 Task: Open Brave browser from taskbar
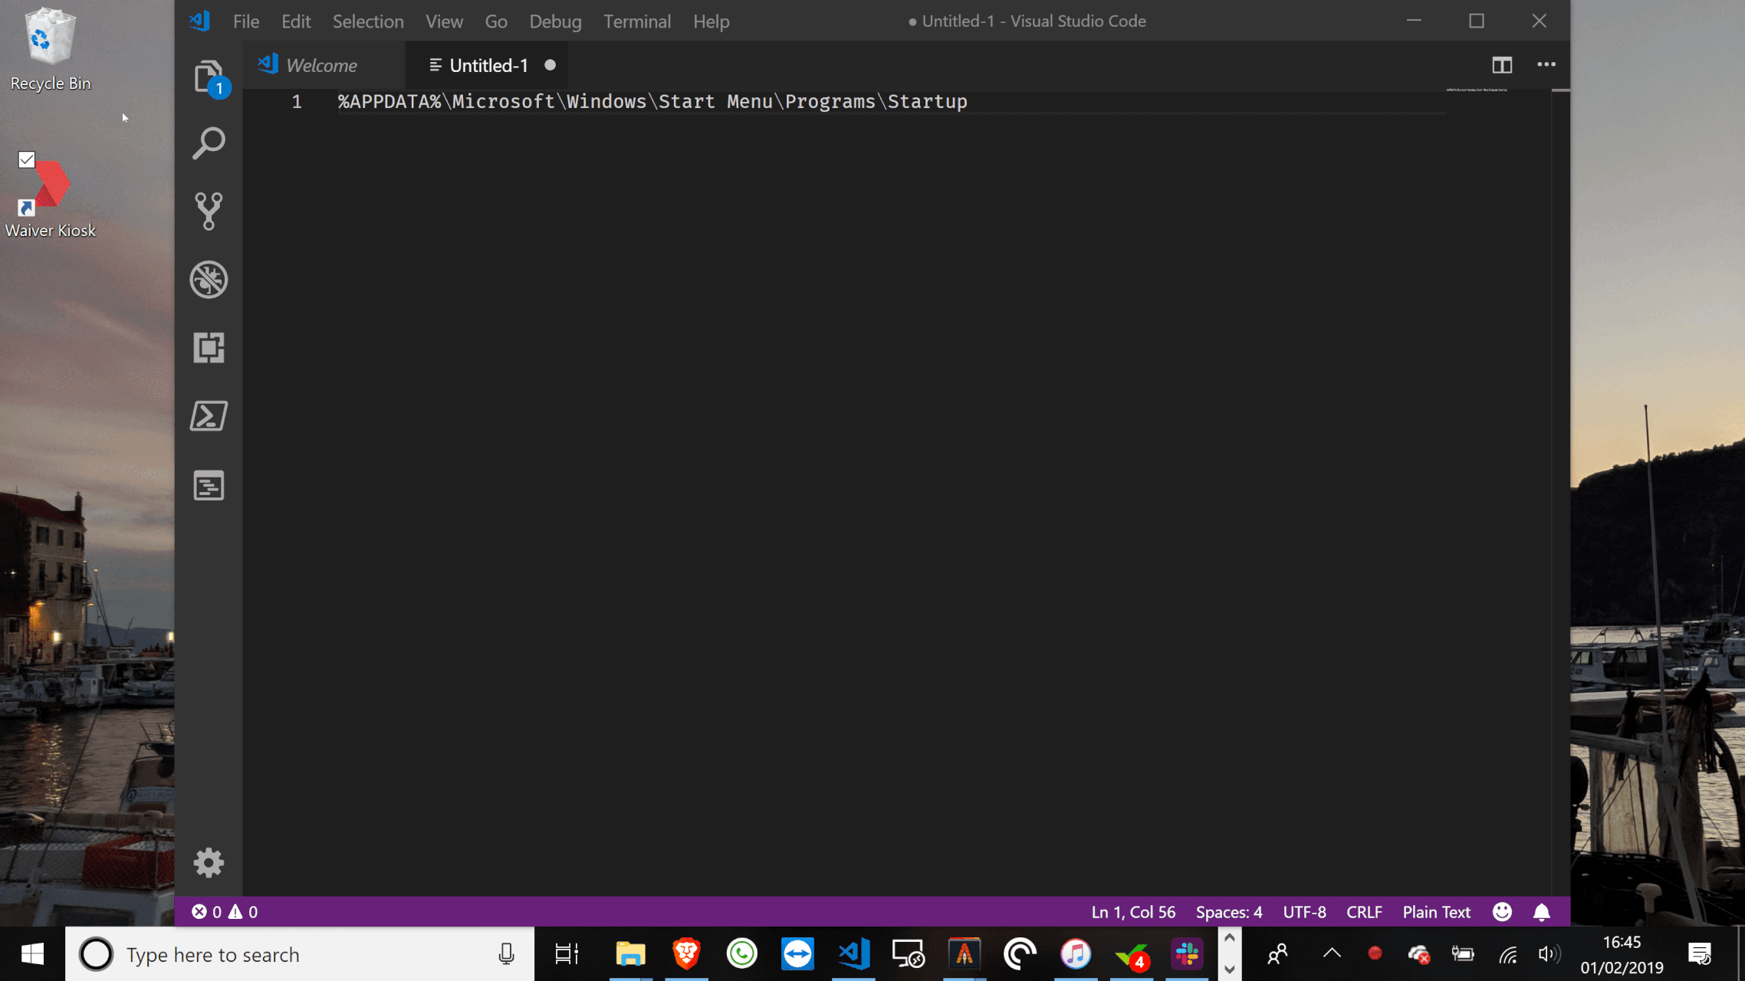pos(686,954)
